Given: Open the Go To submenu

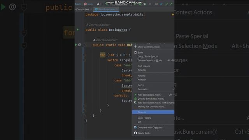Looking at the screenshot, I should 153,85.
